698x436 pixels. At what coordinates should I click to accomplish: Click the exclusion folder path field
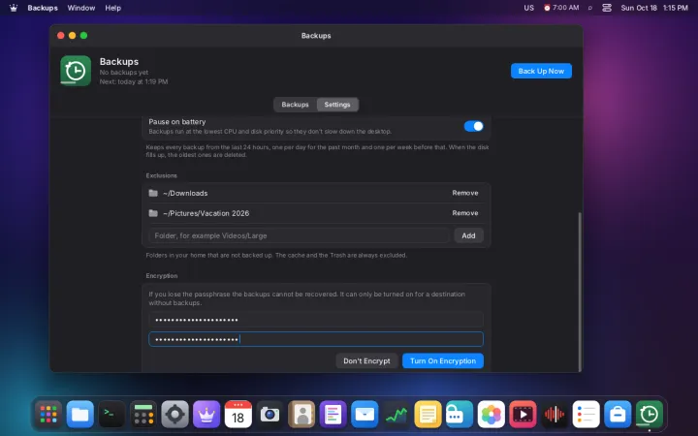click(x=300, y=235)
